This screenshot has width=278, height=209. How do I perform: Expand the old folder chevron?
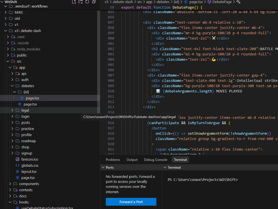6,18
